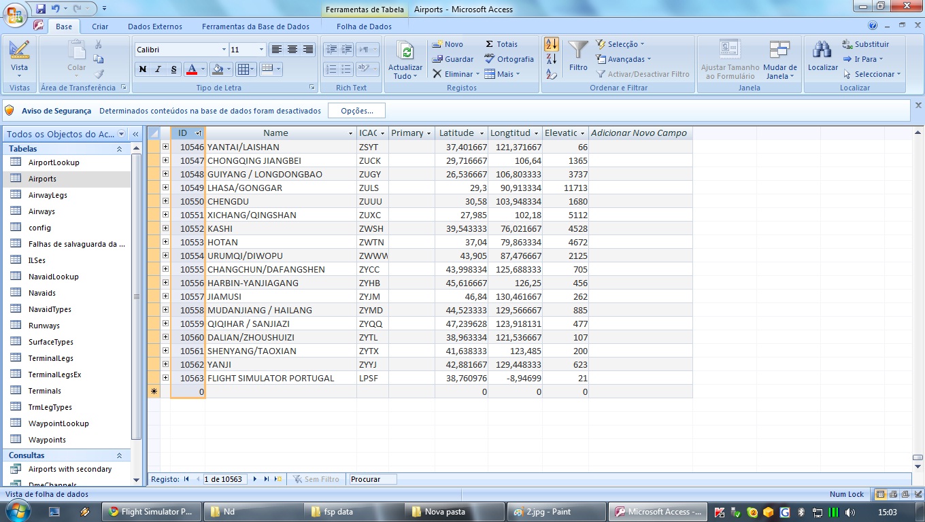Toggle italic formatting (I)
925x522 pixels.
pyautogui.click(x=158, y=69)
